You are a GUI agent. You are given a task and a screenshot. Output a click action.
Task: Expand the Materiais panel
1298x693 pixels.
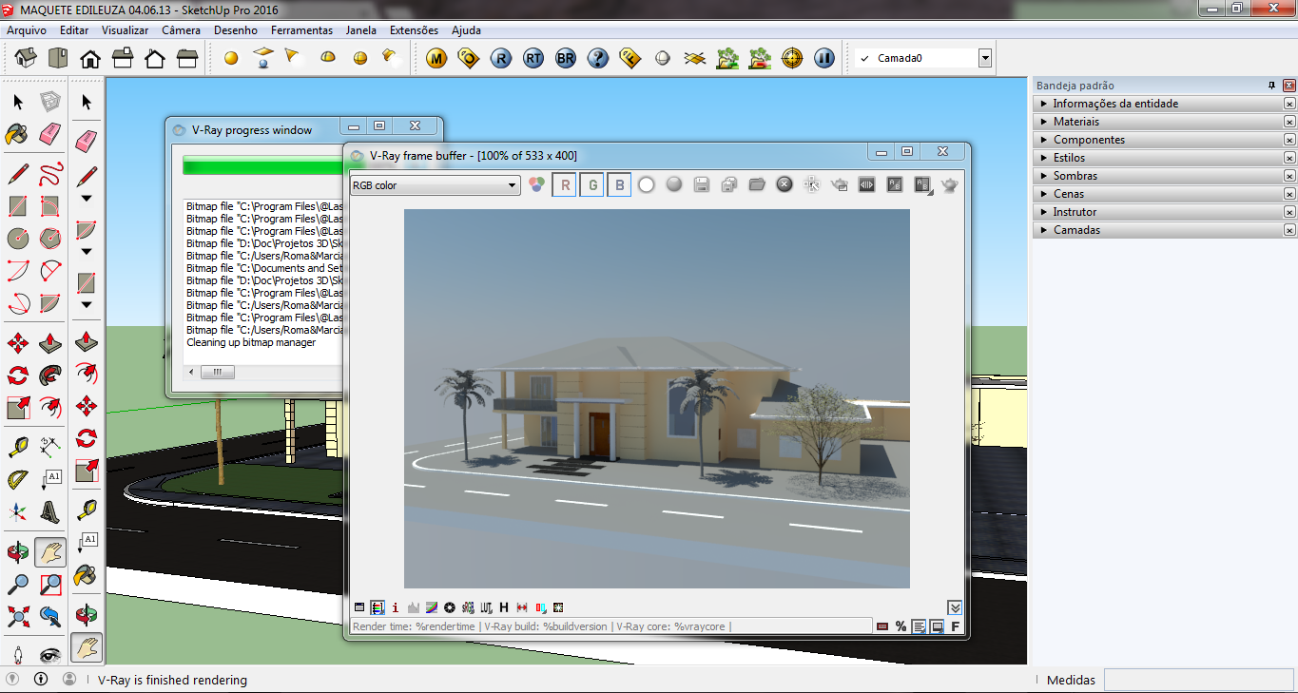click(x=1075, y=122)
